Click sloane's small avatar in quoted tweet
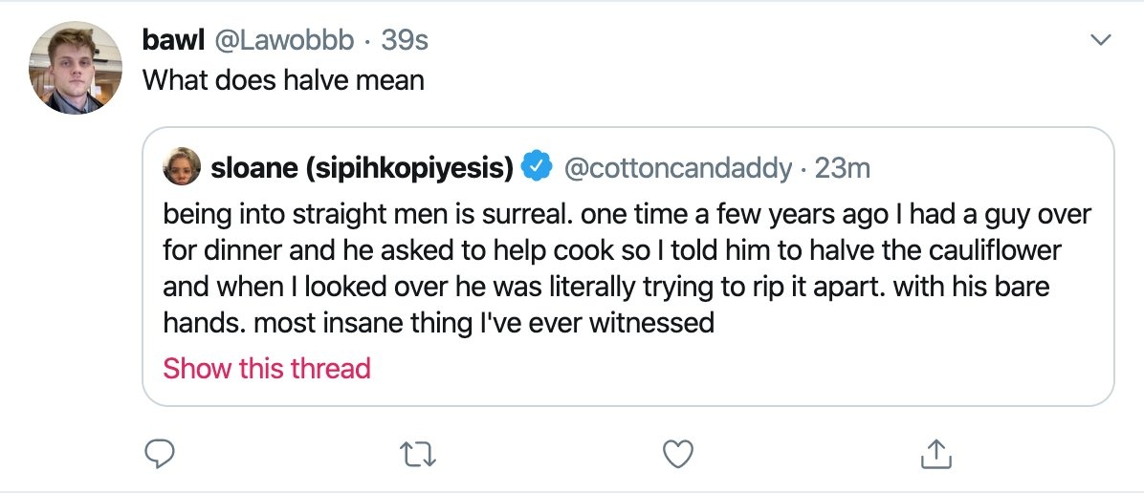The image size is (1144, 493). tap(182, 167)
